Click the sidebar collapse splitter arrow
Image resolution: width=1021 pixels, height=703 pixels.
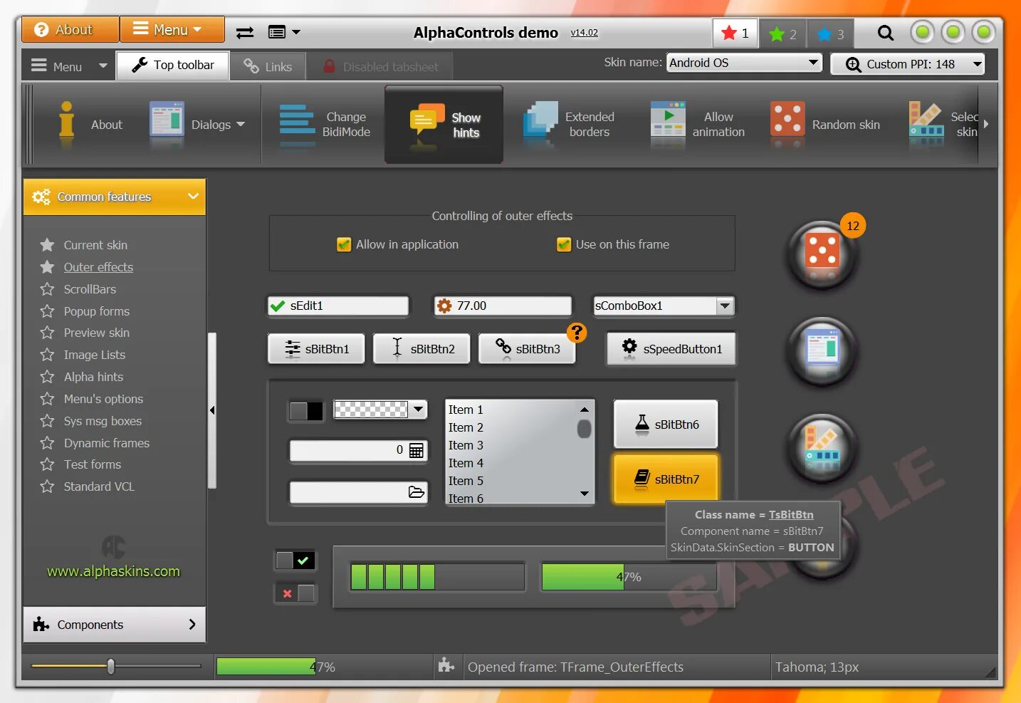(x=211, y=410)
